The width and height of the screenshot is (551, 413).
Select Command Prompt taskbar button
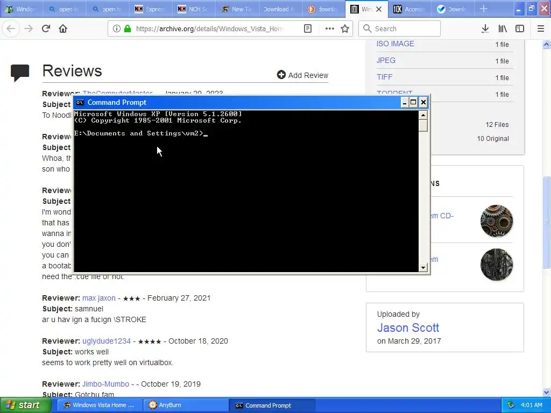coord(272,405)
